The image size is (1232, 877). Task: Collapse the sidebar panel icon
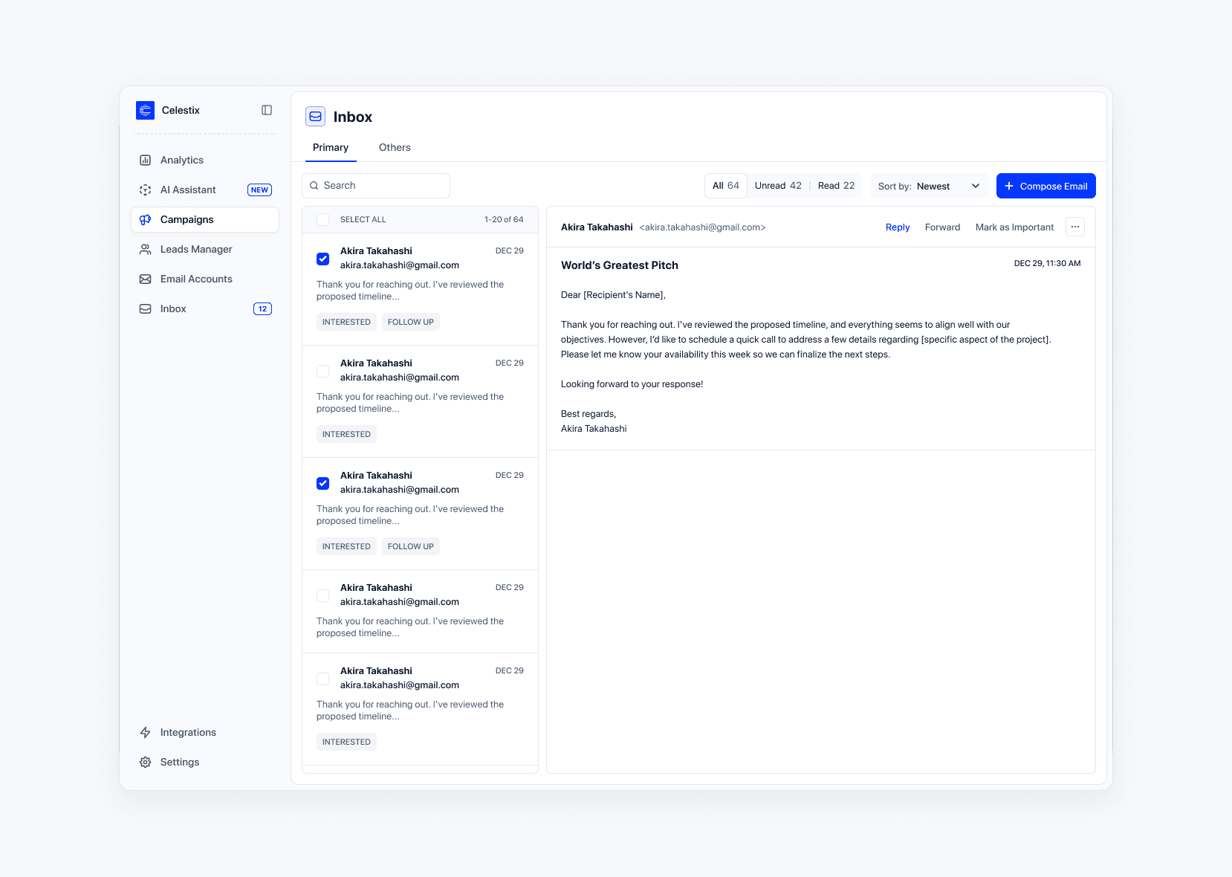pos(267,110)
